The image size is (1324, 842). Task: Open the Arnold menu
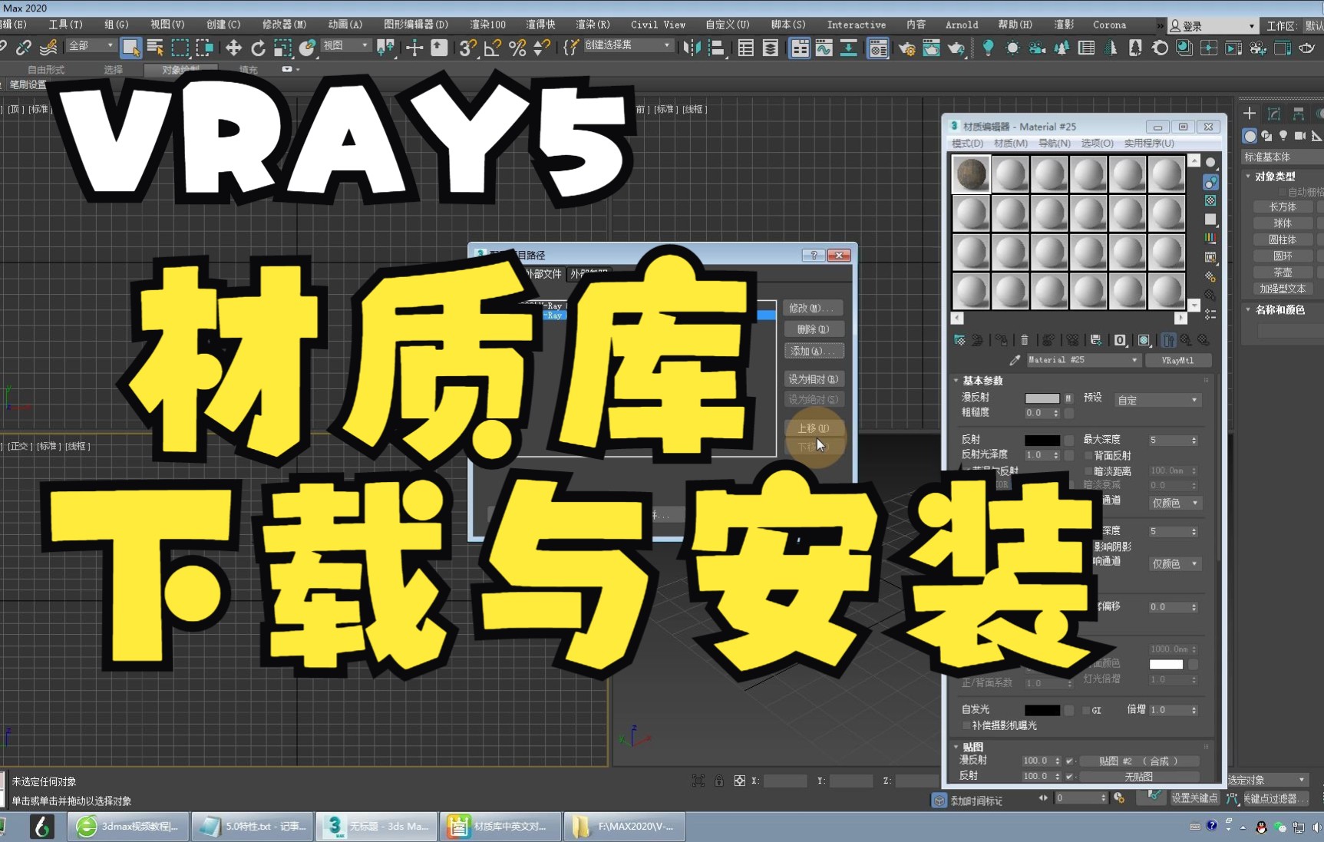[x=962, y=25]
